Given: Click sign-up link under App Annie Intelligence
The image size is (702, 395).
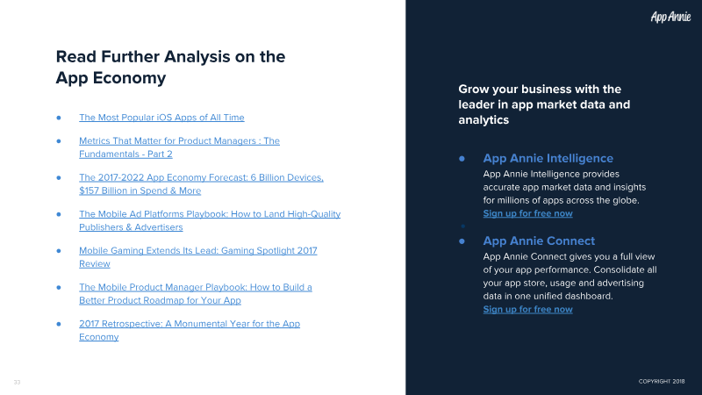Looking at the screenshot, I should (x=527, y=214).
